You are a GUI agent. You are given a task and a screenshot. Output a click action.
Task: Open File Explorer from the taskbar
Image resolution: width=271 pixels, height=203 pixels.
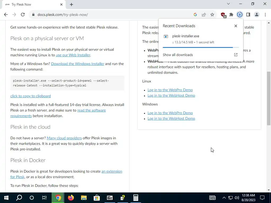84,198
